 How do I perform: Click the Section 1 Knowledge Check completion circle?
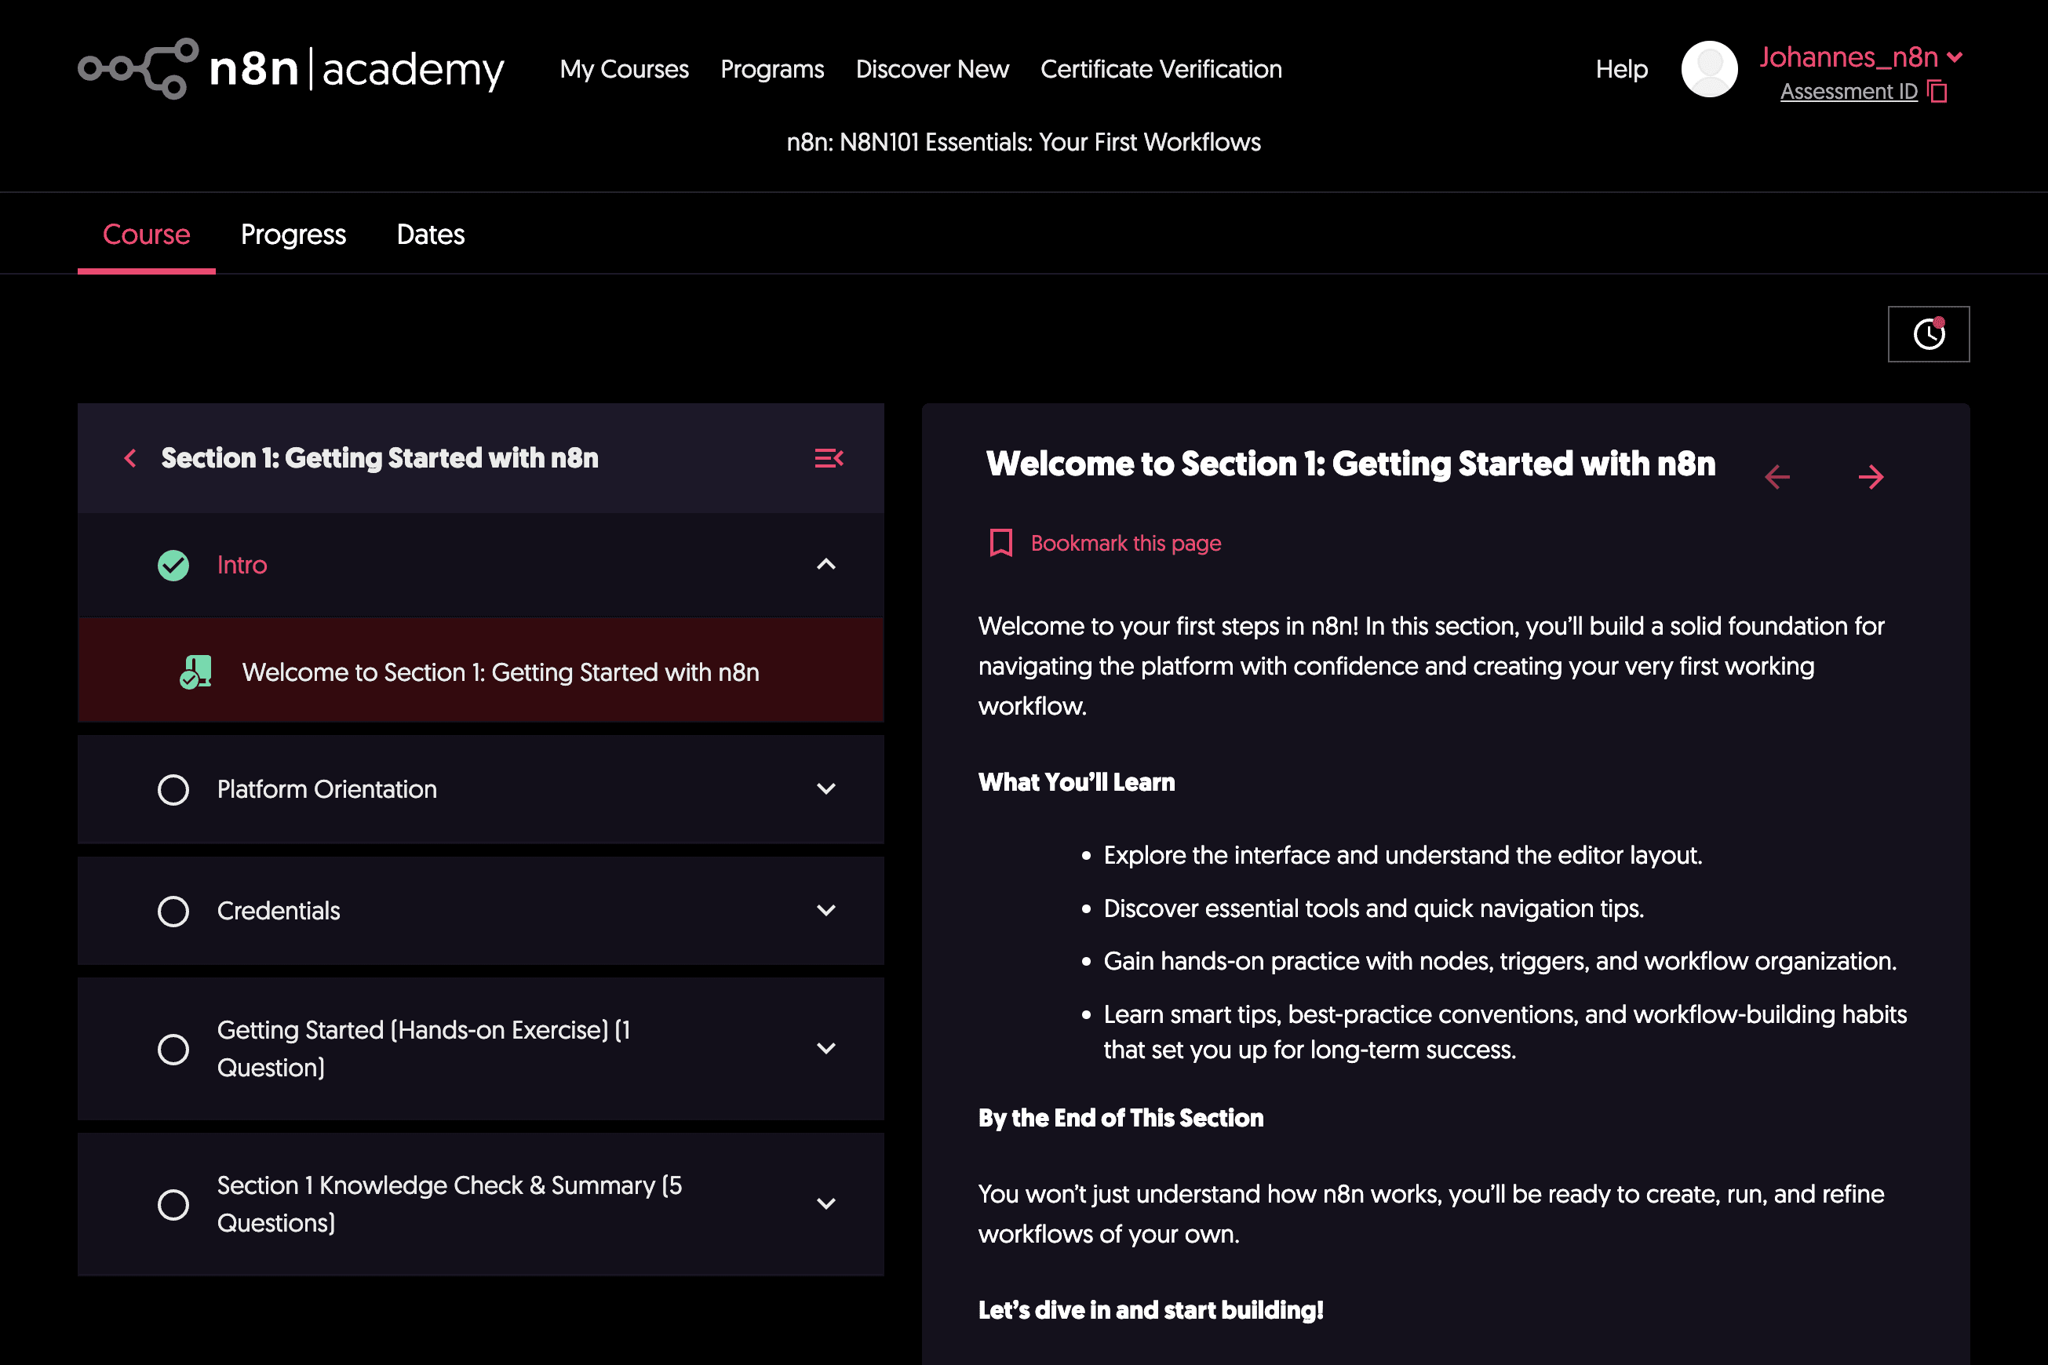[x=173, y=1205]
